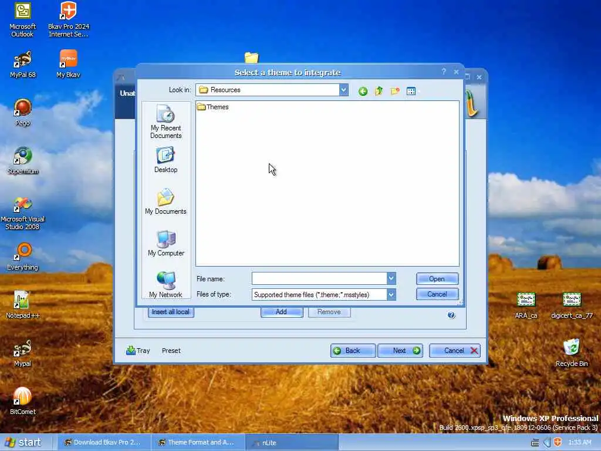Image resolution: width=601 pixels, height=451 pixels.
Task: Open Supermium browser shortcut
Action: (x=23, y=161)
